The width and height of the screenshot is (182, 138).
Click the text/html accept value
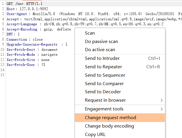33,19
